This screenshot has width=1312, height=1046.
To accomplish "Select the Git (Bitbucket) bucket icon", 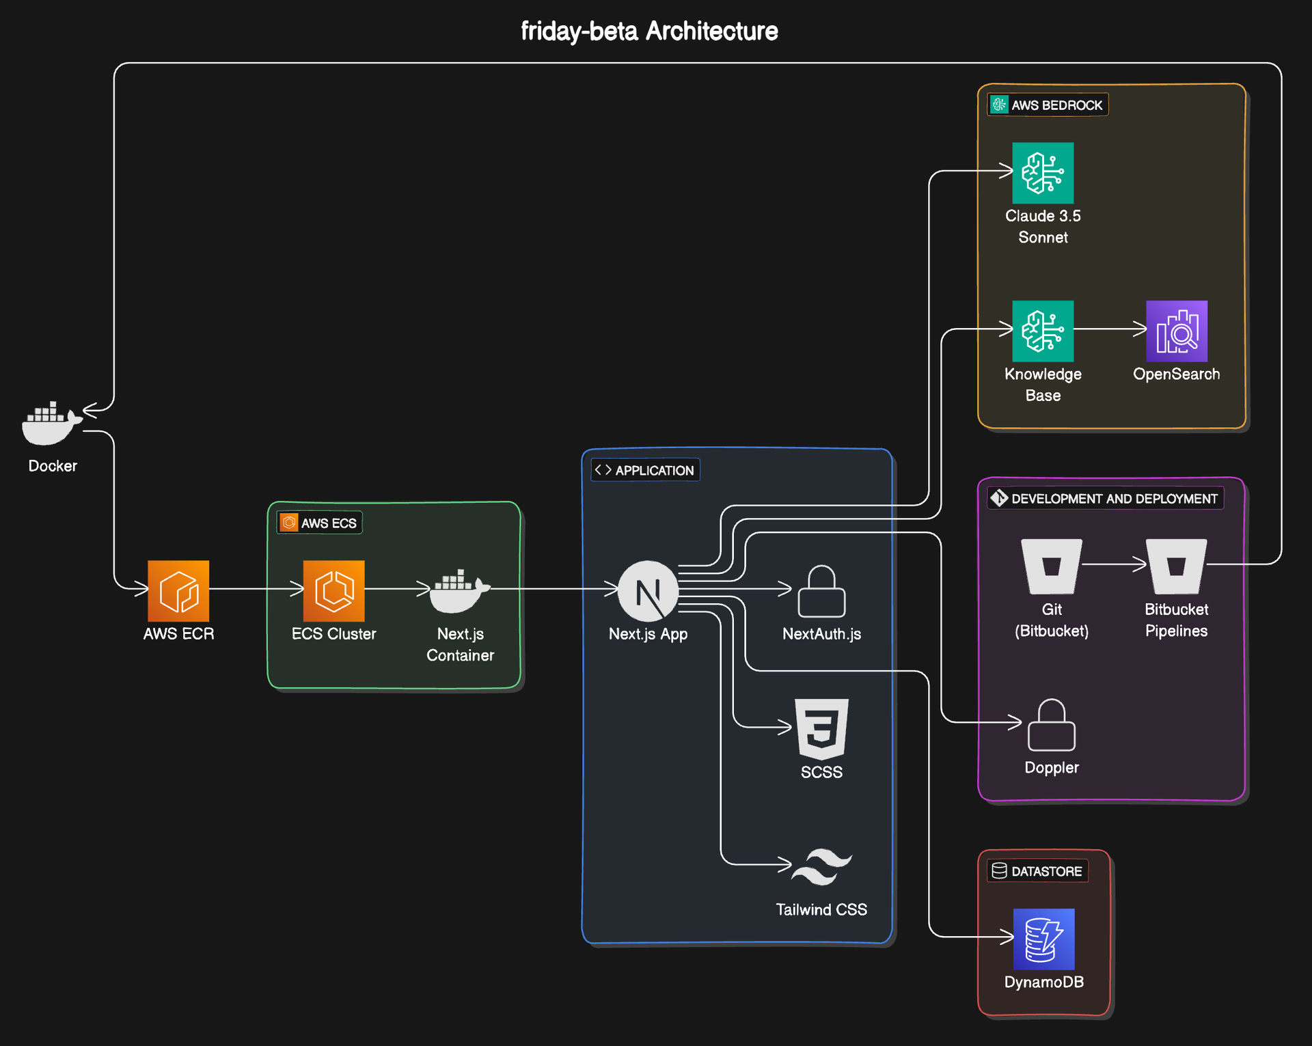I will (x=1052, y=566).
